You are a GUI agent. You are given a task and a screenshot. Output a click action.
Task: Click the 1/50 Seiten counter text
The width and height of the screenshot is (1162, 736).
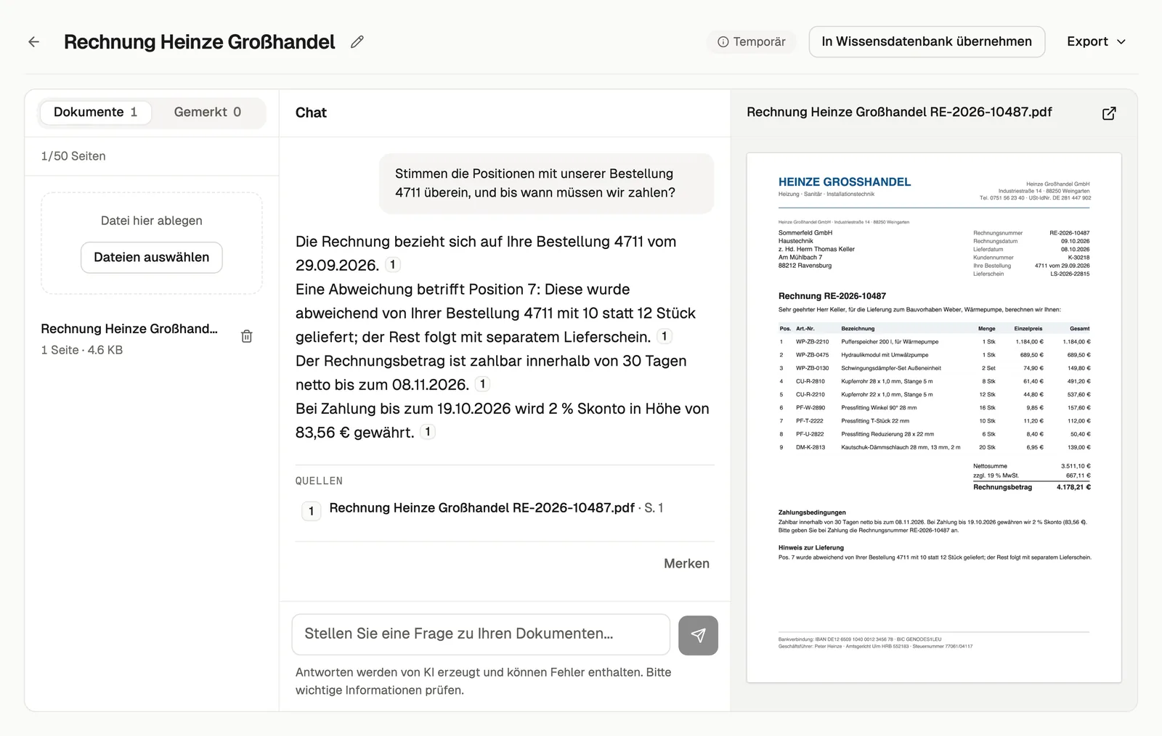[73, 156]
